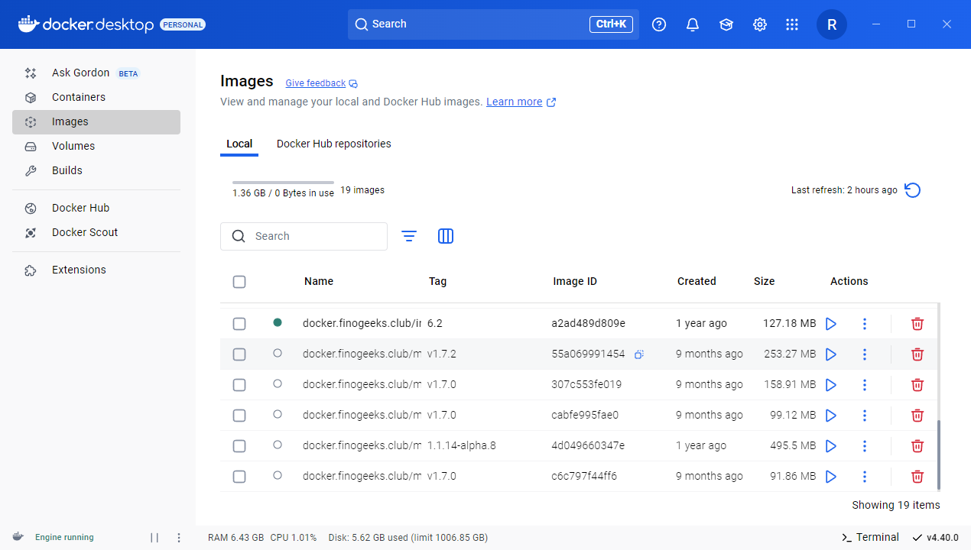Open the Help icon in header
971x550 pixels.
click(659, 24)
